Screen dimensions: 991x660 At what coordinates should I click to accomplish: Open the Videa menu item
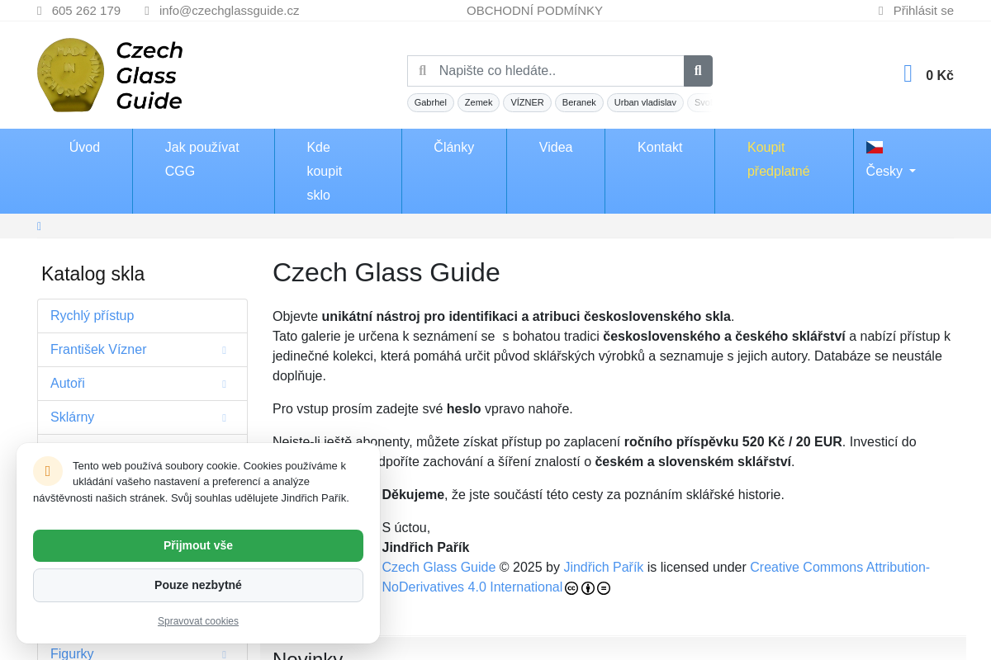coord(556,148)
